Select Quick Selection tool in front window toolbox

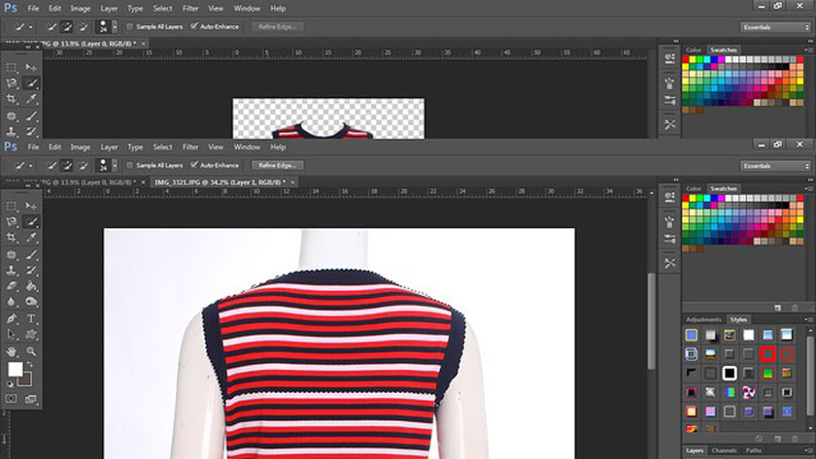coord(31,222)
